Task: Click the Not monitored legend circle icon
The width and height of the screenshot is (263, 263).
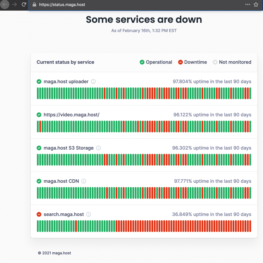Action: [215, 62]
